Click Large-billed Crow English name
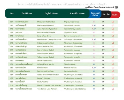Screen dimensions: 124x100 point(44,36)
